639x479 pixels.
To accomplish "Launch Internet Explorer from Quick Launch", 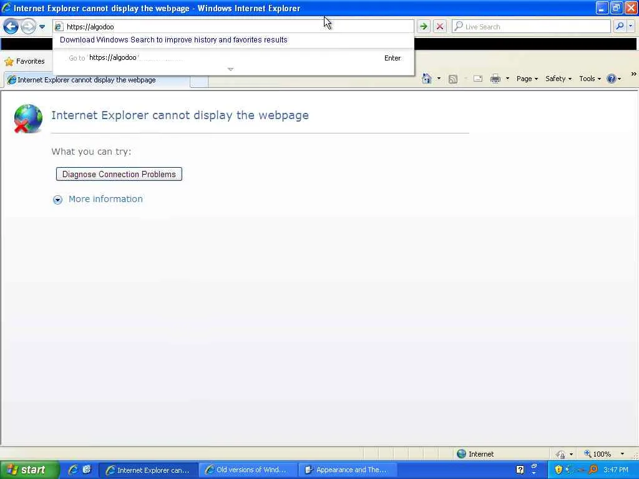I will coord(74,470).
